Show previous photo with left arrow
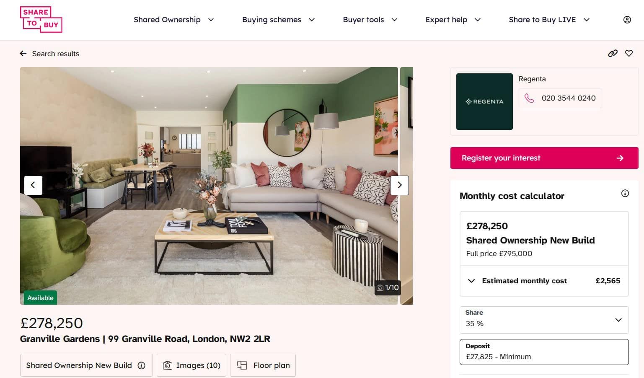This screenshot has height=378, width=644. click(33, 185)
